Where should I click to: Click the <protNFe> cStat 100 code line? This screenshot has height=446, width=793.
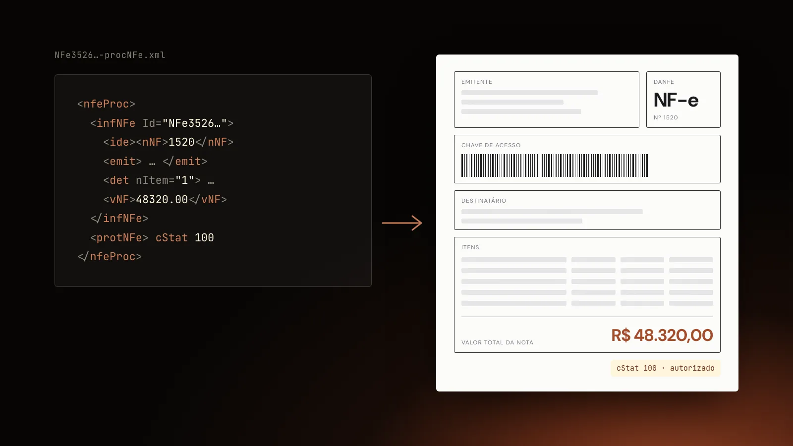pyautogui.click(x=152, y=238)
